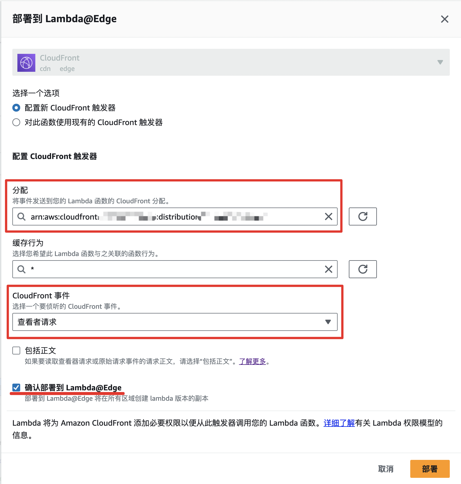Clear the cache behavior field
This screenshot has width=461, height=484.
329,269
